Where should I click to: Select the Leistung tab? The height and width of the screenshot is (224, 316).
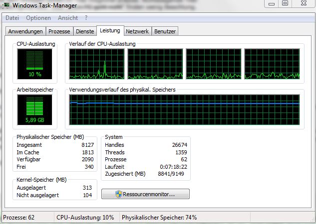110,30
